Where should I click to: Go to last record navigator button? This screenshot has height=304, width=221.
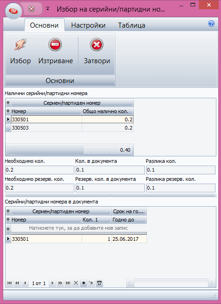click(x=68, y=283)
